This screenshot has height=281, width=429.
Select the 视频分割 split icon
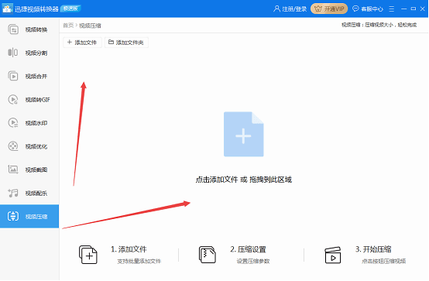pyautogui.click(x=13, y=53)
